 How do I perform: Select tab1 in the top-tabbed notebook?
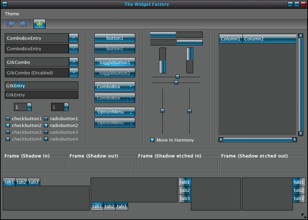point(9,182)
